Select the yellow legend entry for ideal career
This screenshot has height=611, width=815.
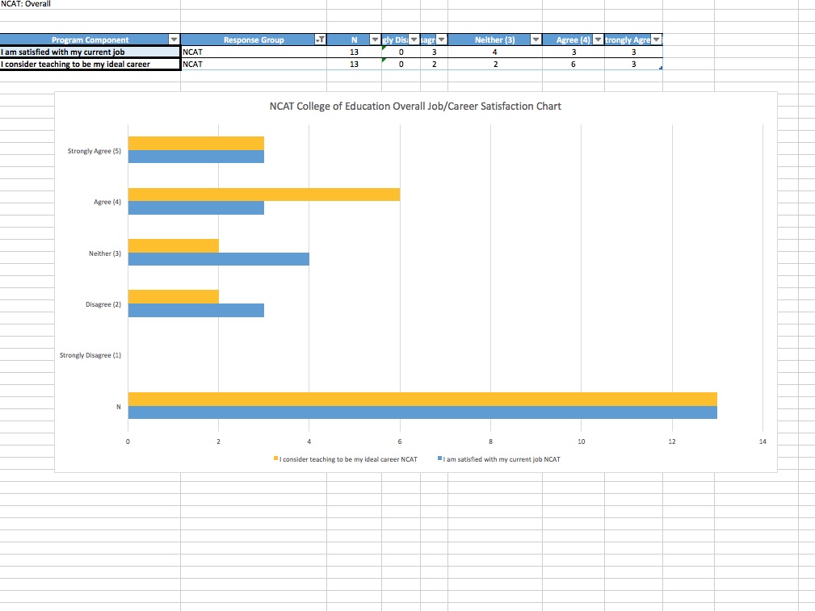tap(347, 458)
